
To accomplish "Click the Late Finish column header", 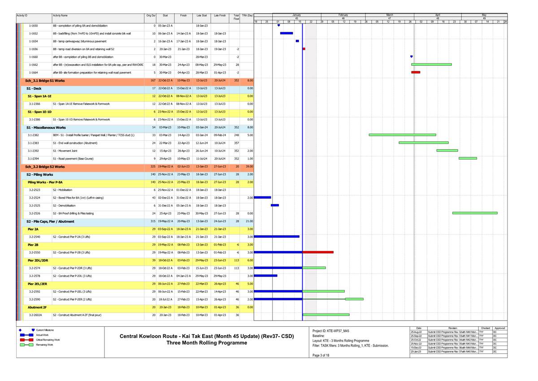I will 220,16.
